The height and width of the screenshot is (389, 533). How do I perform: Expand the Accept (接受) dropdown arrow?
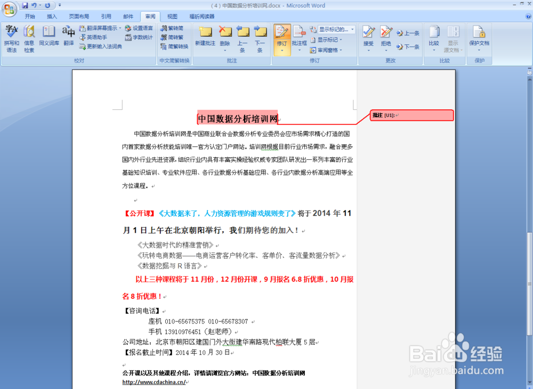368,51
